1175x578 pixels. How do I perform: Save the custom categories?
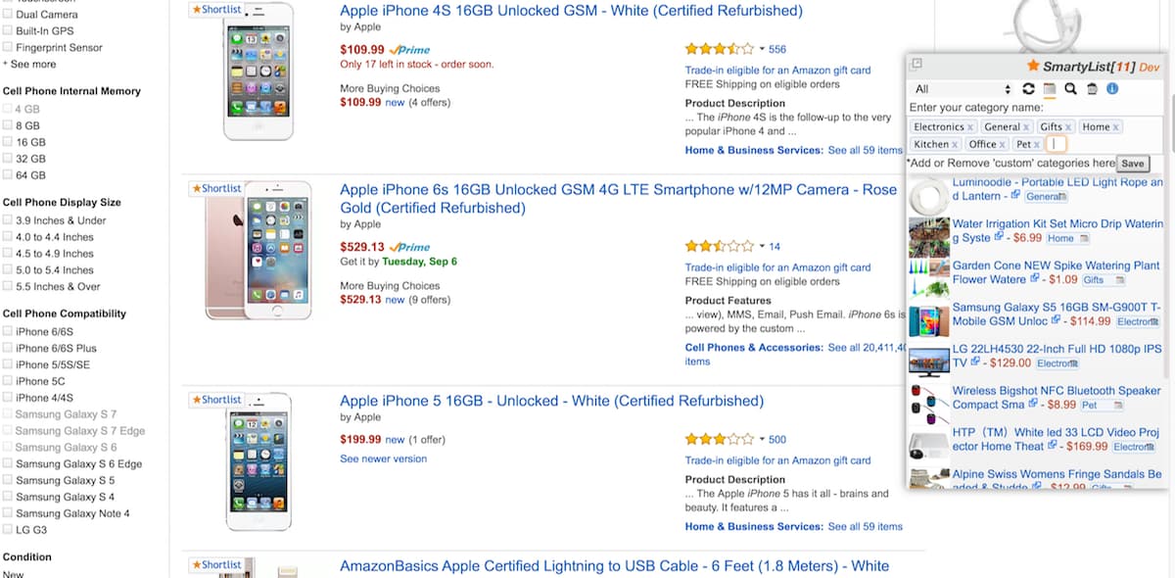coord(1132,164)
